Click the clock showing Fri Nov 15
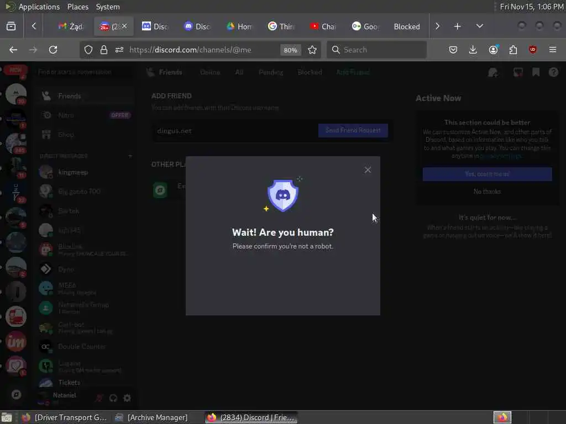 tap(531, 7)
